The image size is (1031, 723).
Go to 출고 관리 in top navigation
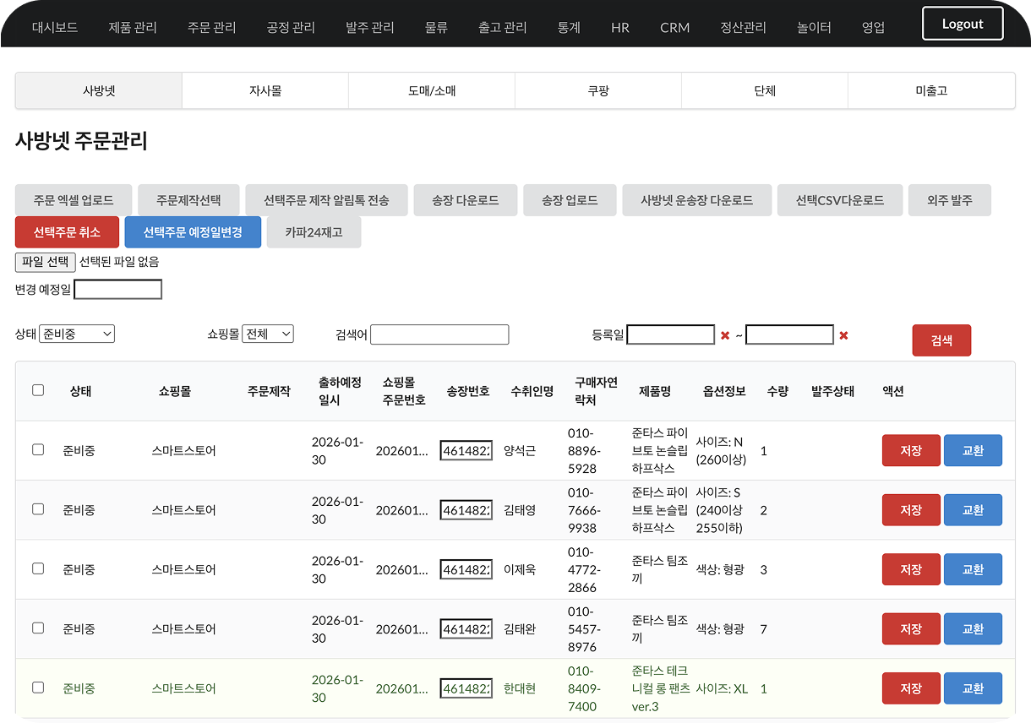(x=502, y=27)
